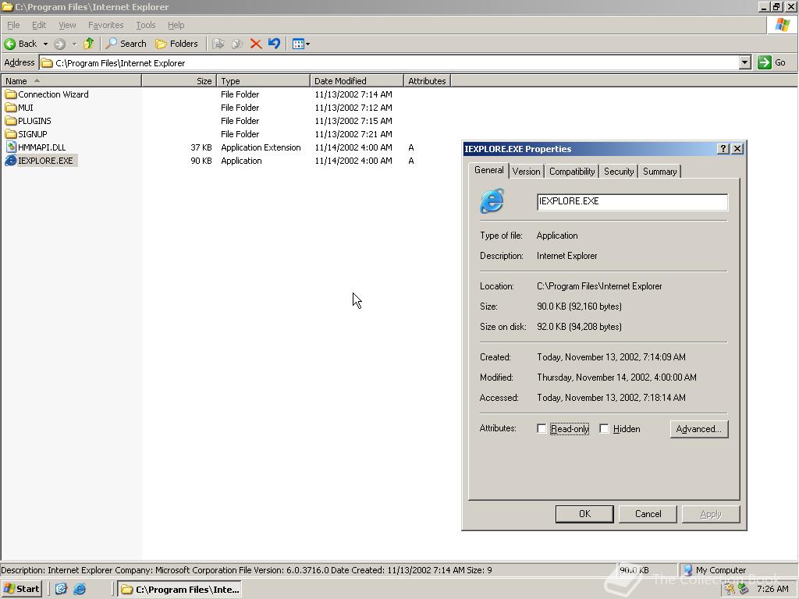Screen dimensions: 799x599
Task: Select the Connection Wizard folder icon
Action: [x=11, y=94]
